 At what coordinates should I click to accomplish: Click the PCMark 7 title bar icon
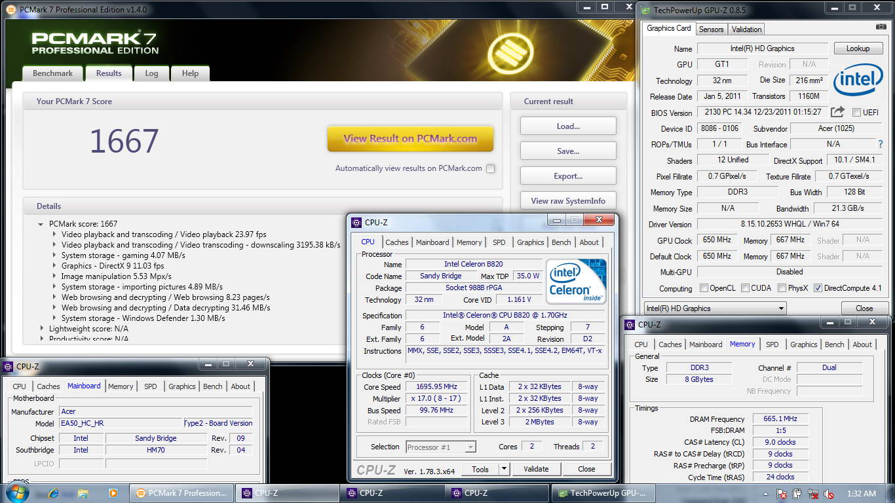tap(11, 9)
